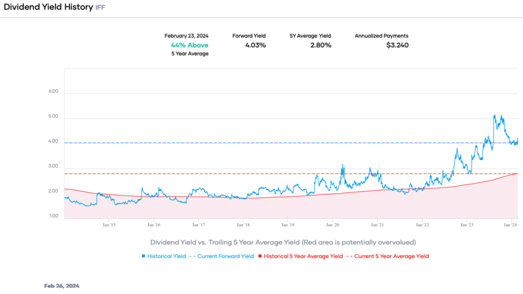Click the 3.00 y-axis label
The width and height of the screenshot is (523, 294).
[x=53, y=166]
